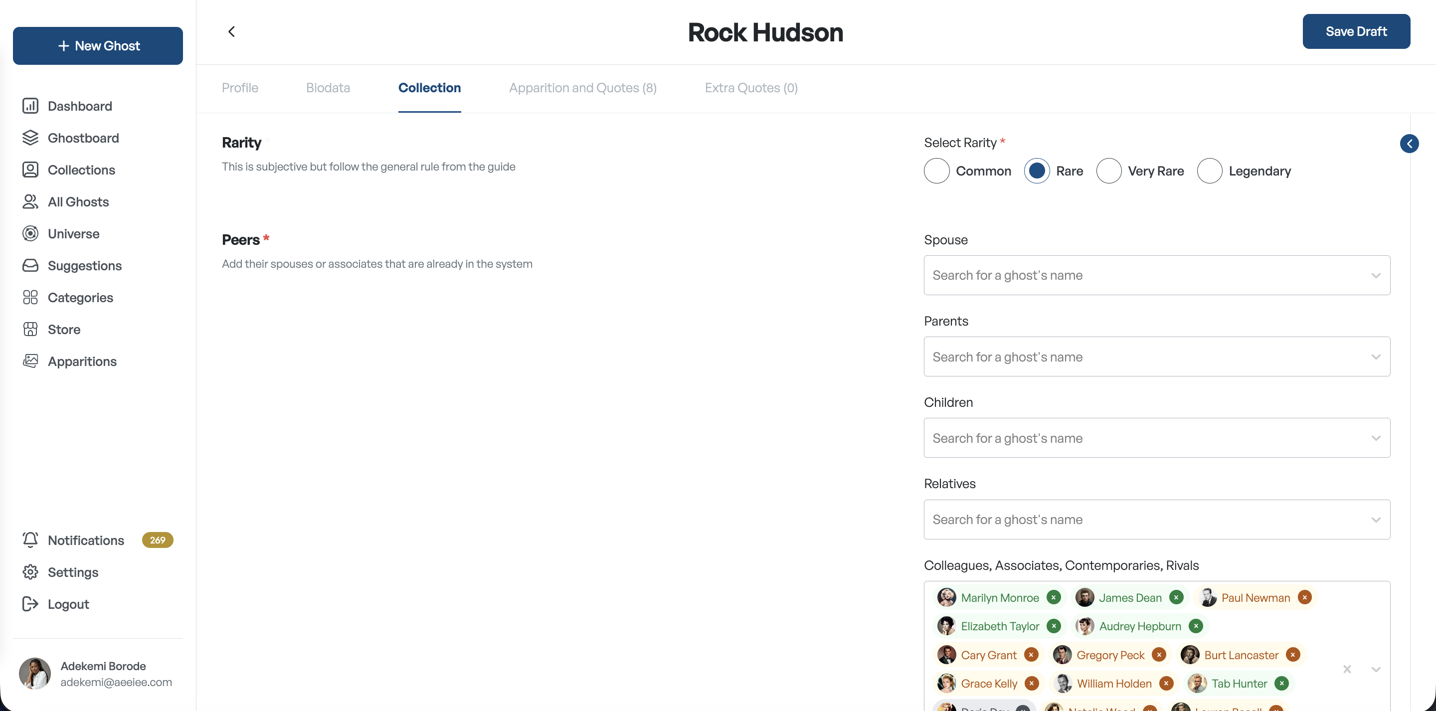Open Suggestions from the sidebar
1436x711 pixels.
click(x=85, y=265)
